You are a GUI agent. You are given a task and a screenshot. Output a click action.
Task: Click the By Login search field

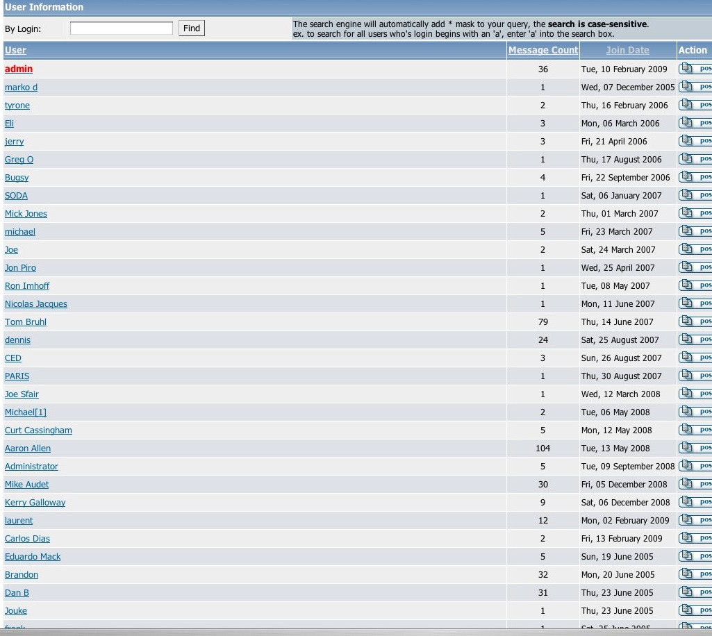pos(122,28)
